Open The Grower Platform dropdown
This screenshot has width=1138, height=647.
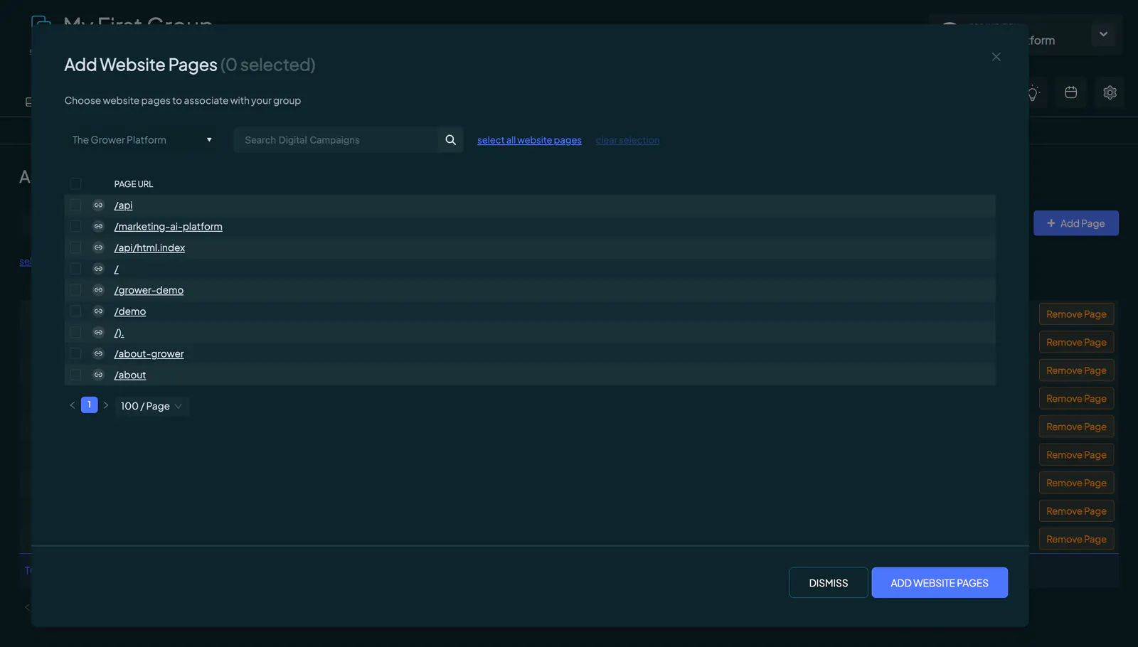click(x=142, y=140)
